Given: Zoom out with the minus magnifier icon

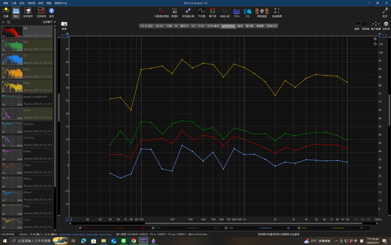Looking at the screenshot, I should tap(375, 44).
